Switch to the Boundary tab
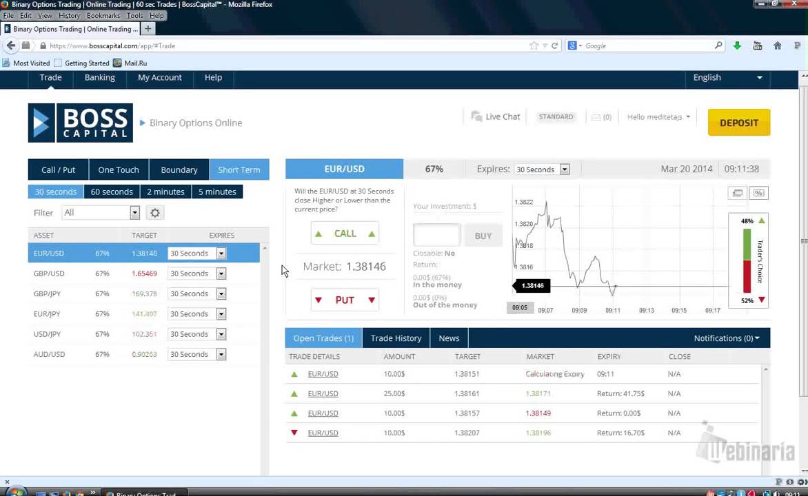The width and height of the screenshot is (808, 496). coord(179,169)
